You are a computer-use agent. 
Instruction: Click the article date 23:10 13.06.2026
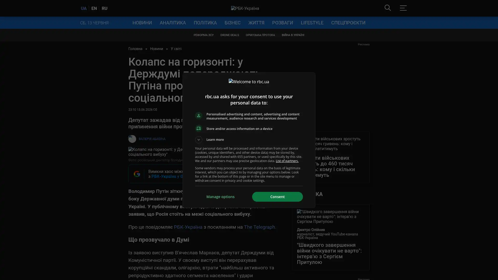[x=143, y=110]
